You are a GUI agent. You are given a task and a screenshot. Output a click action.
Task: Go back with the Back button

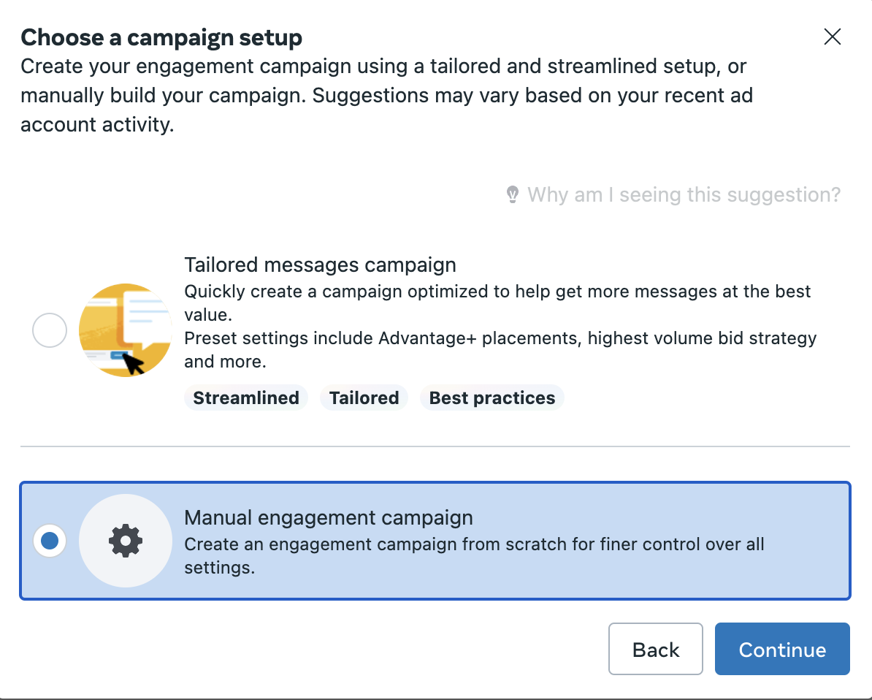pos(655,649)
